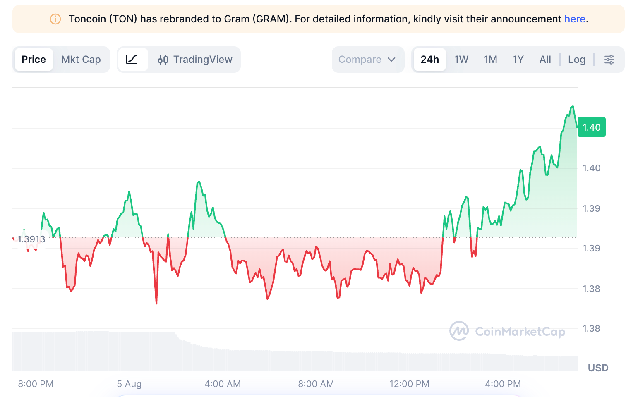Click the 12:00 PM time axis label
The width and height of the screenshot is (638, 397).
(x=409, y=384)
